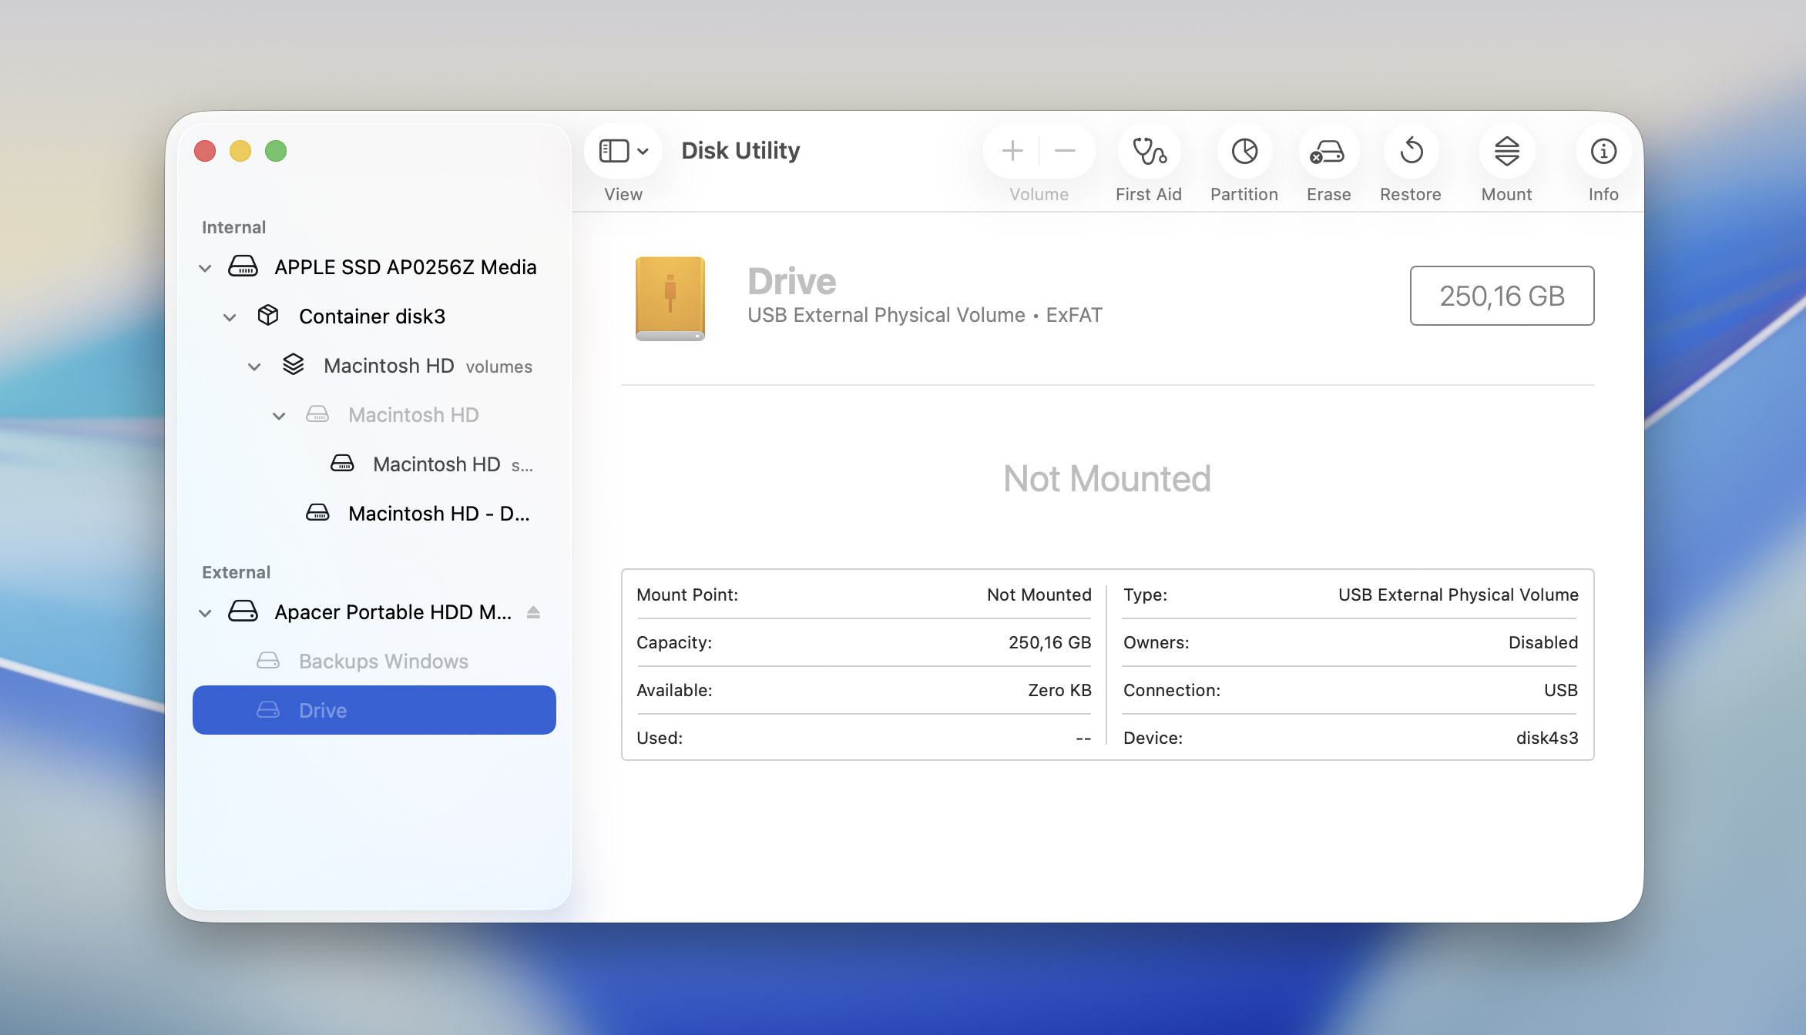Click the External section header

pyautogui.click(x=236, y=572)
